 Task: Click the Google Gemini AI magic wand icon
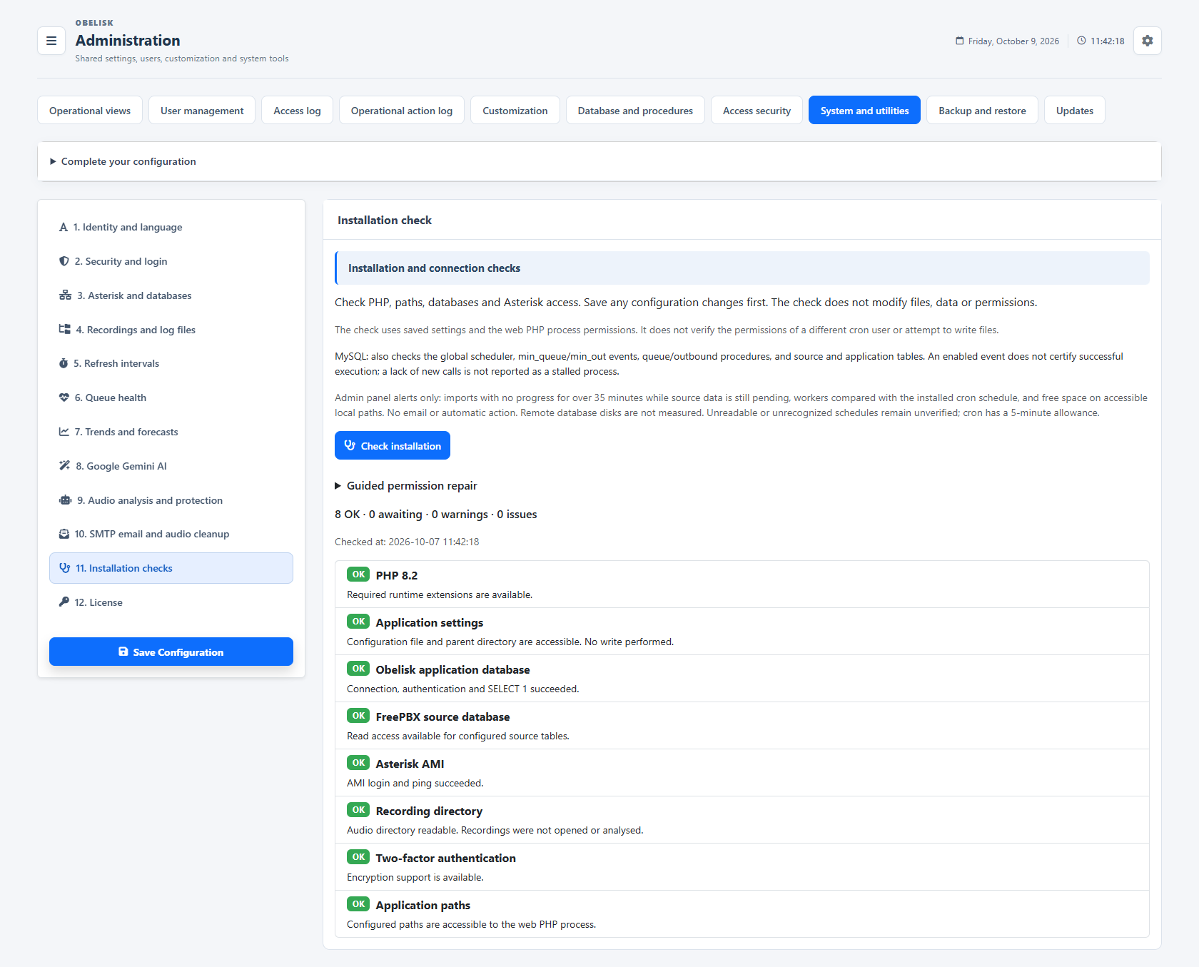(x=64, y=465)
